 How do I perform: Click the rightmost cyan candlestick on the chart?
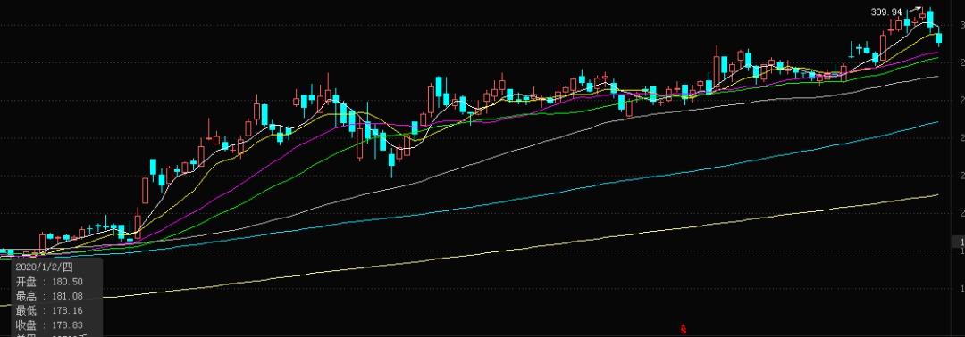coord(939,38)
